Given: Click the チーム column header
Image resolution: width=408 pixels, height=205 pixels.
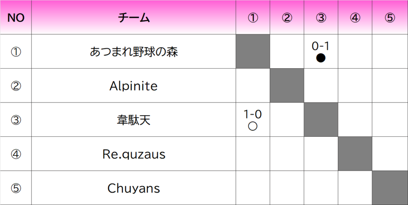Looking at the screenshot, I should click(133, 18).
